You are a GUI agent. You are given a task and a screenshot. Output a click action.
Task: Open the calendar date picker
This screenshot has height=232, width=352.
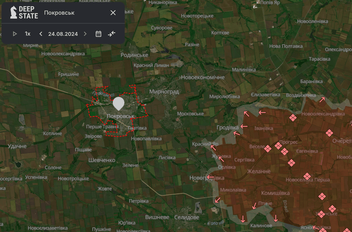click(98, 34)
